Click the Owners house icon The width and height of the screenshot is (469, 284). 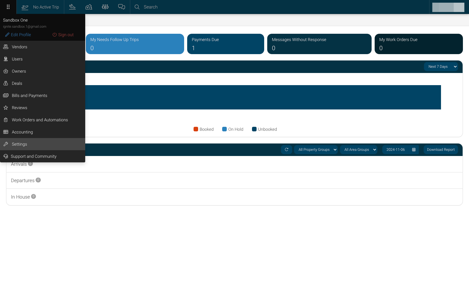pyautogui.click(x=6, y=71)
